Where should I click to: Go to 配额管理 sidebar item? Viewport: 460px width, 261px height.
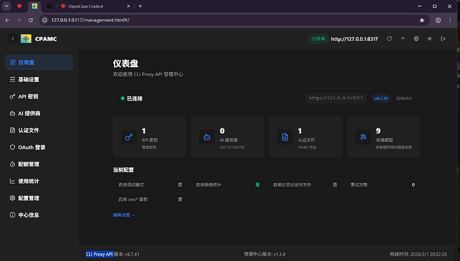pyautogui.click(x=39, y=164)
